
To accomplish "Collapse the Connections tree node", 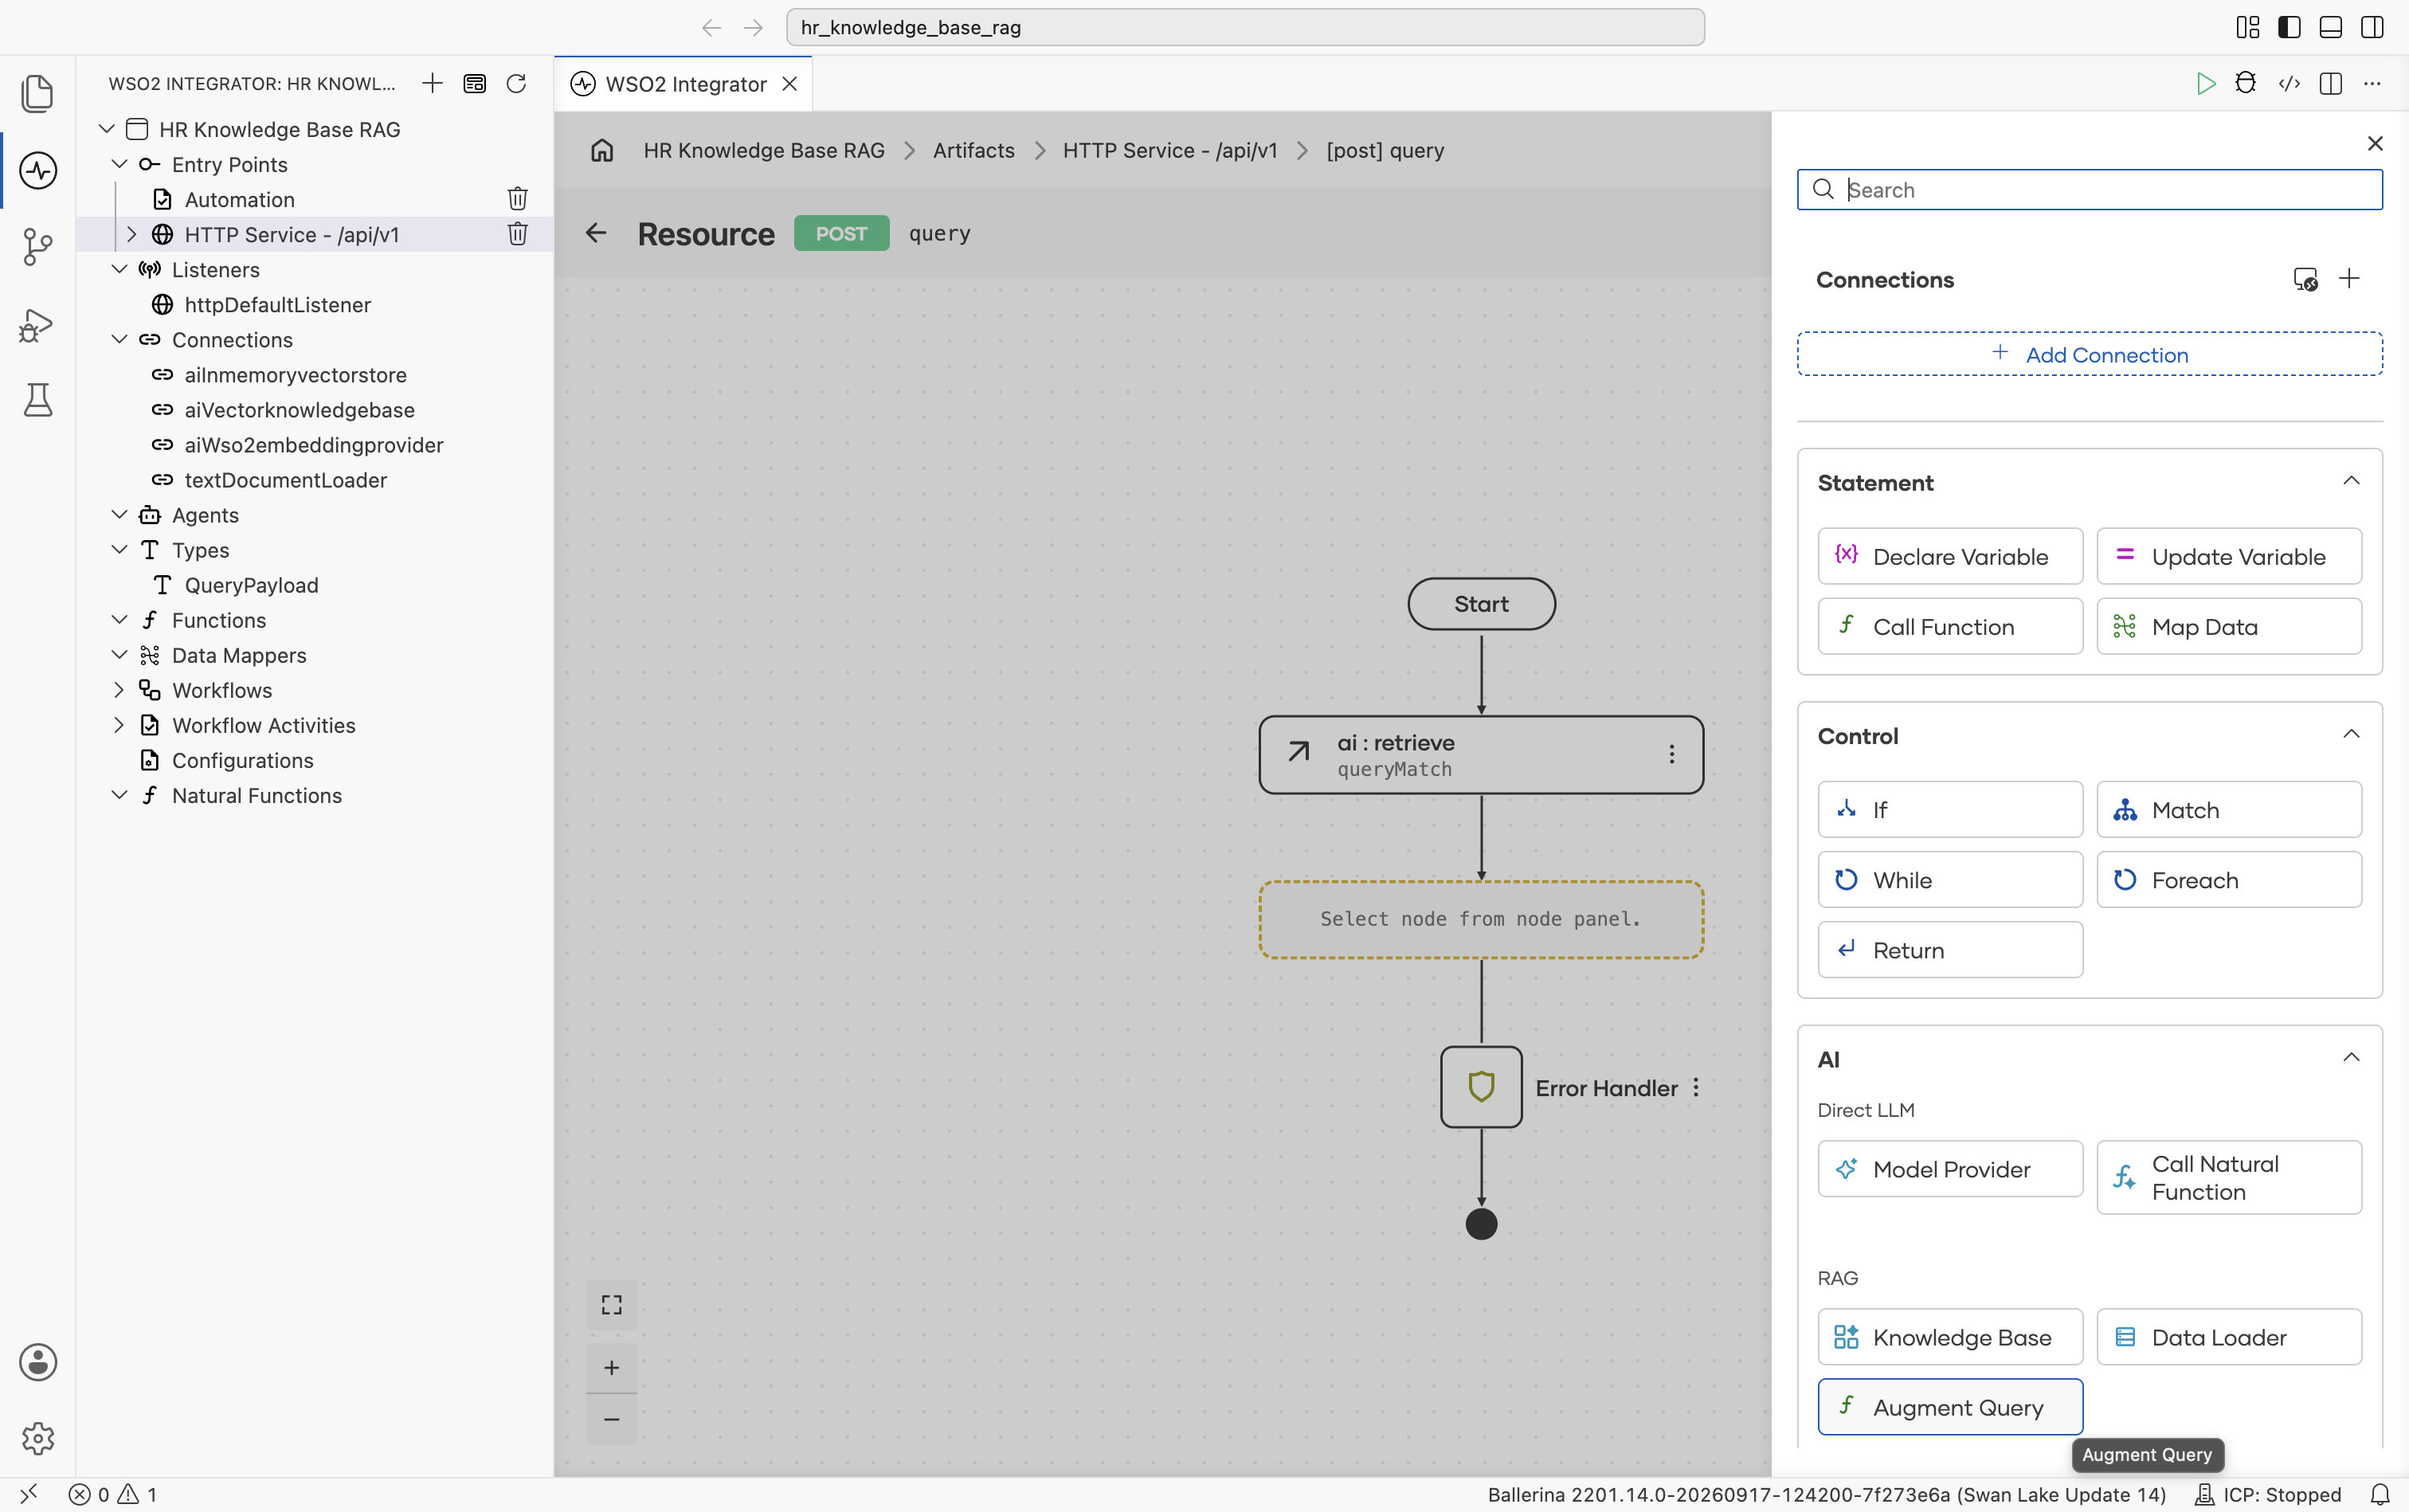I will pos(119,339).
